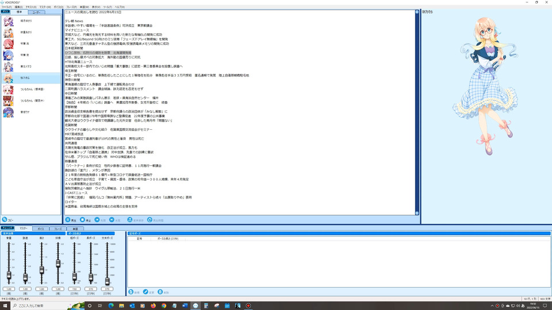The image size is (552, 310).
Task: Click the 短ポーズ value field showing 150
Action: (x=74, y=289)
